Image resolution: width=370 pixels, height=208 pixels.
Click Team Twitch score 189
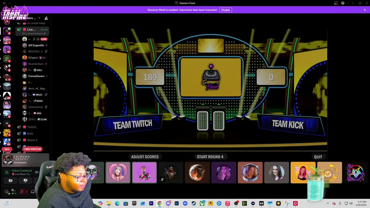click(150, 77)
